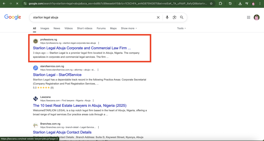The image size is (264, 141).
Task: Click the '3 days ago' snippet text
Action: tap(39, 53)
